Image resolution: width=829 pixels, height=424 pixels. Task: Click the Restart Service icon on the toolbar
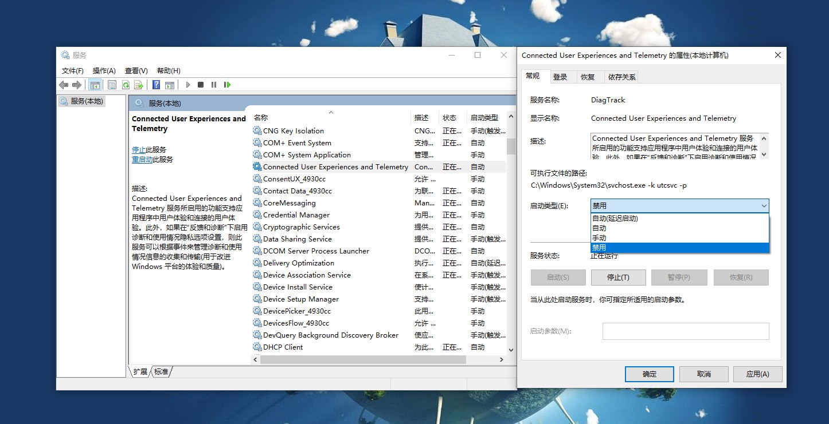click(226, 85)
